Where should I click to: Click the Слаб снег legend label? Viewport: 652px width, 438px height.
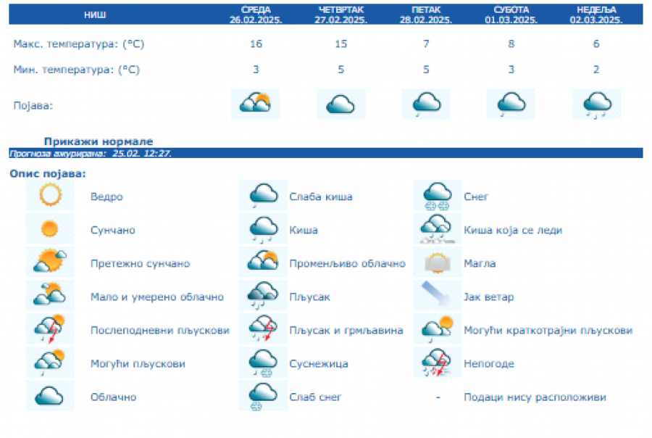315,397
